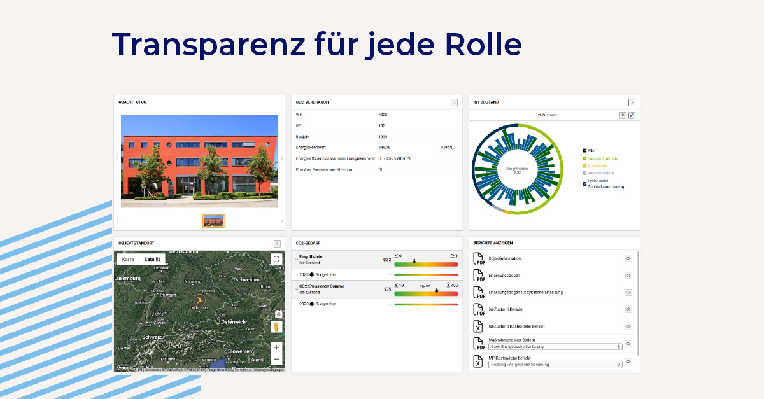Toggle fullscreen view on the map
Screen dimensions: 764x399
click(276, 259)
